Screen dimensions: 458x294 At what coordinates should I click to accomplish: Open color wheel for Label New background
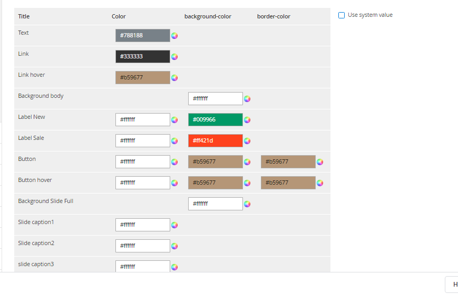pos(247,120)
